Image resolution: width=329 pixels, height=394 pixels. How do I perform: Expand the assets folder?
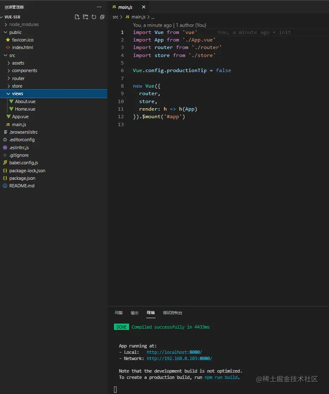8,63
